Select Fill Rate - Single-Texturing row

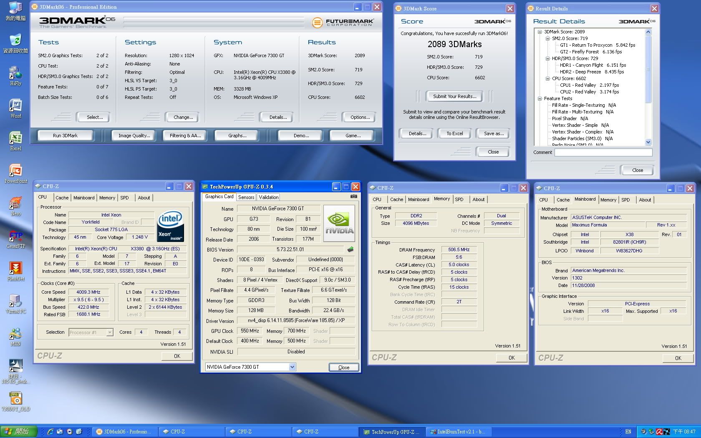(584, 105)
